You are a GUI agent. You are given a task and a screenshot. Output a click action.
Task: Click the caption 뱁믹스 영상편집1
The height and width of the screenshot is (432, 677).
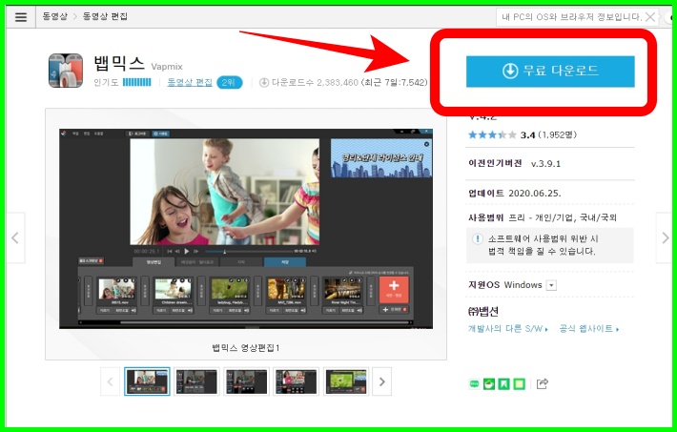(x=246, y=348)
